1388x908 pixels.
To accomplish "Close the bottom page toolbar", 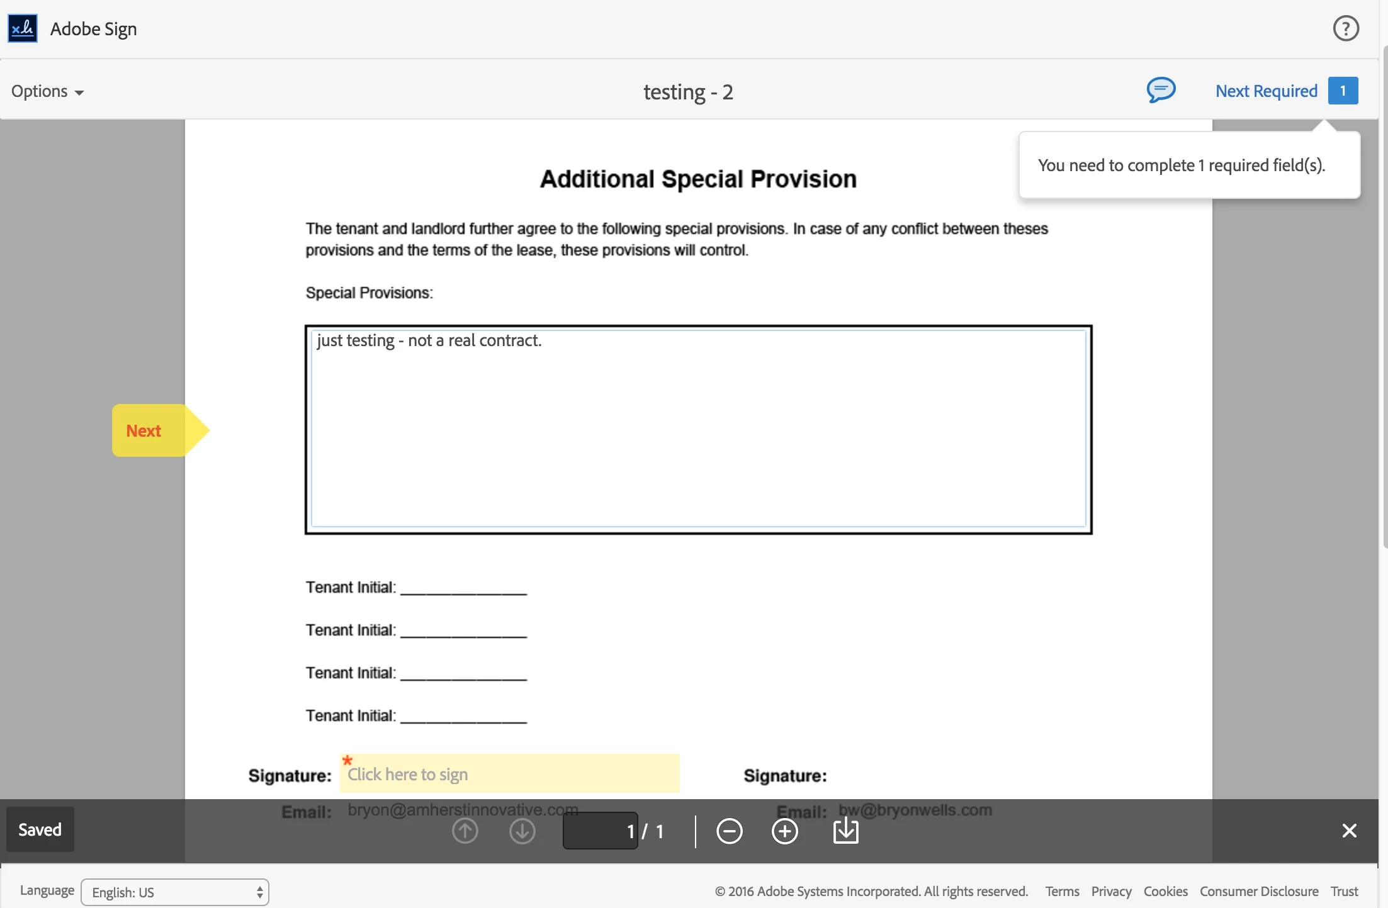I will (x=1349, y=831).
